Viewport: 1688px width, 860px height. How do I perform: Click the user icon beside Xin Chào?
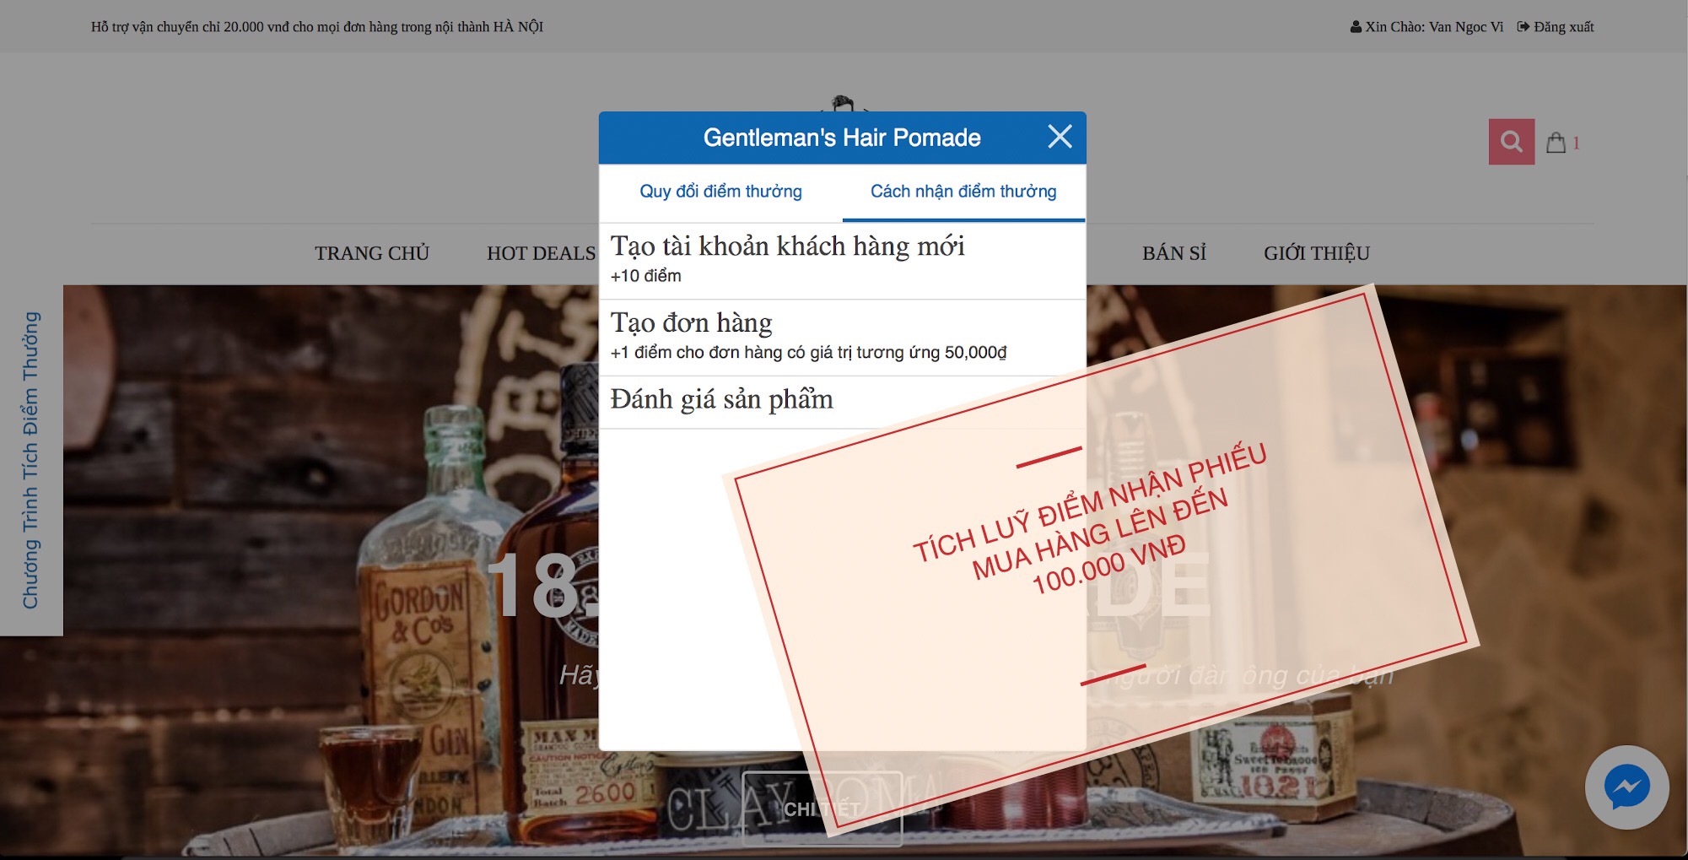coord(1356,27)
